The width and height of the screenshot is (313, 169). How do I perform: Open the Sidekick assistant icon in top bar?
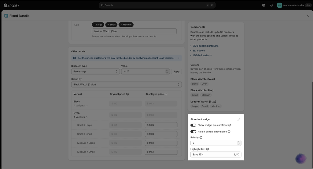[x=263, y=5]
